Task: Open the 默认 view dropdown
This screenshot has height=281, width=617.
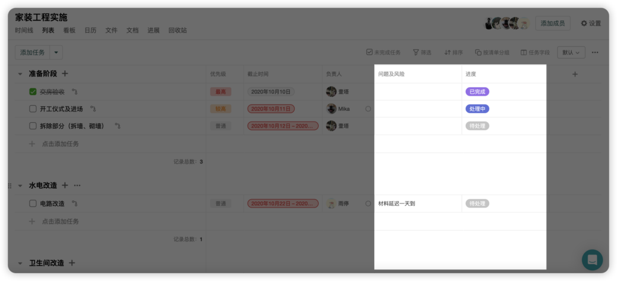Action: [571, 52]
